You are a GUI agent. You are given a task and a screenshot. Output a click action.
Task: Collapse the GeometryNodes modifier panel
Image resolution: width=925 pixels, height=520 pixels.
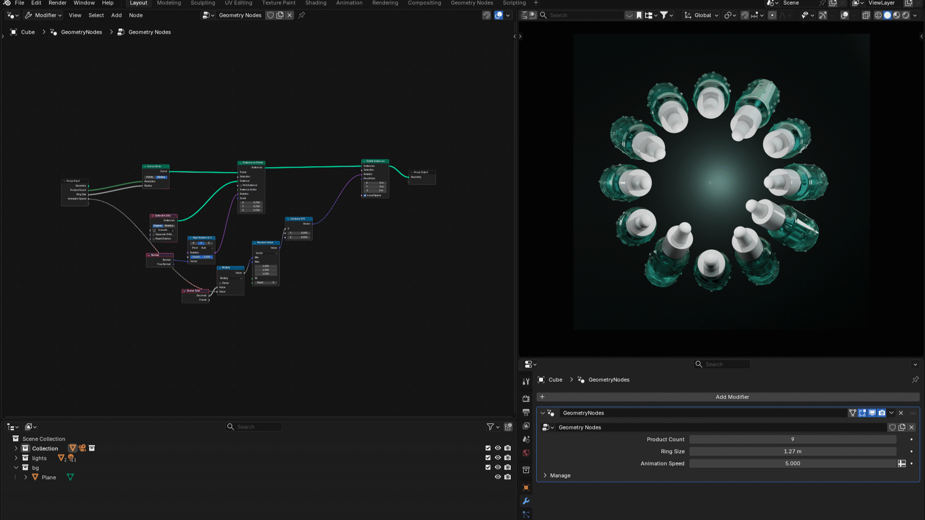click(x=542, y=413)
